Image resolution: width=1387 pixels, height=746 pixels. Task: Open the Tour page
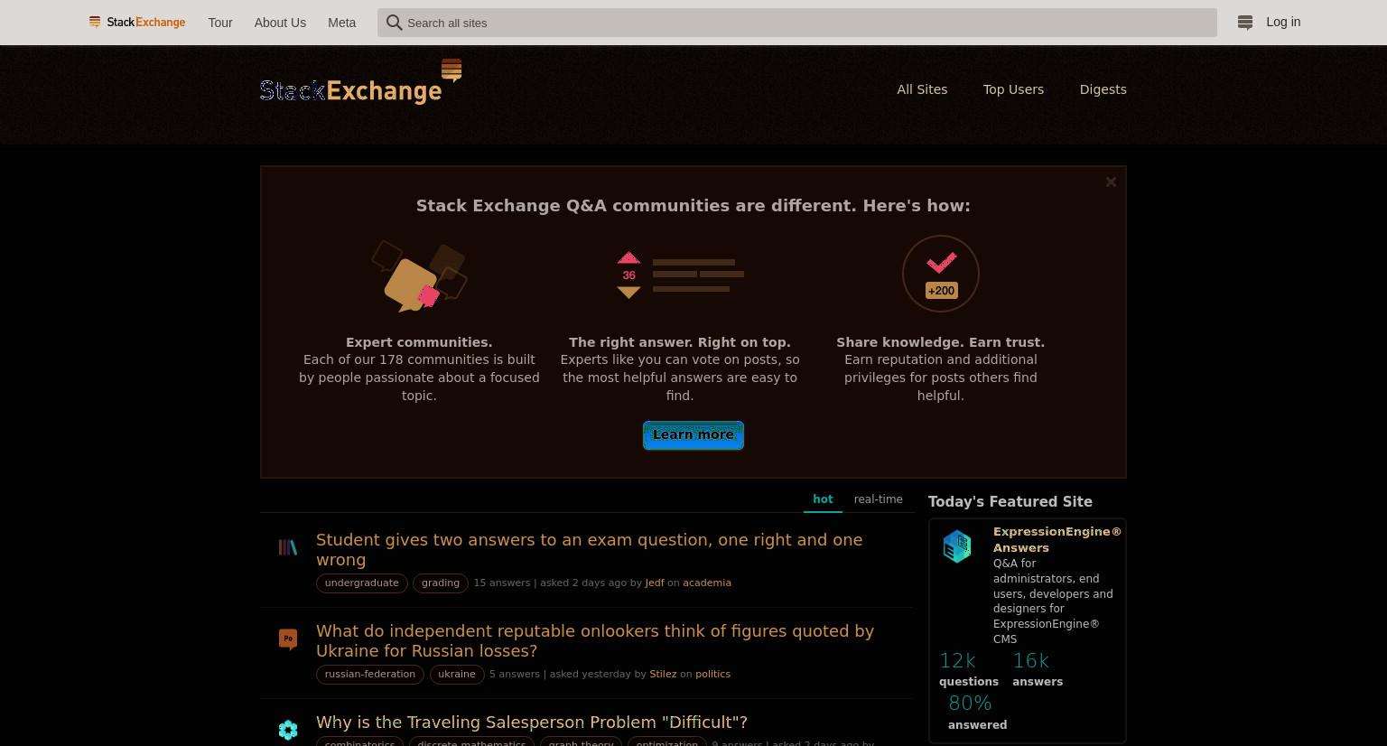(x=220, y=23)
